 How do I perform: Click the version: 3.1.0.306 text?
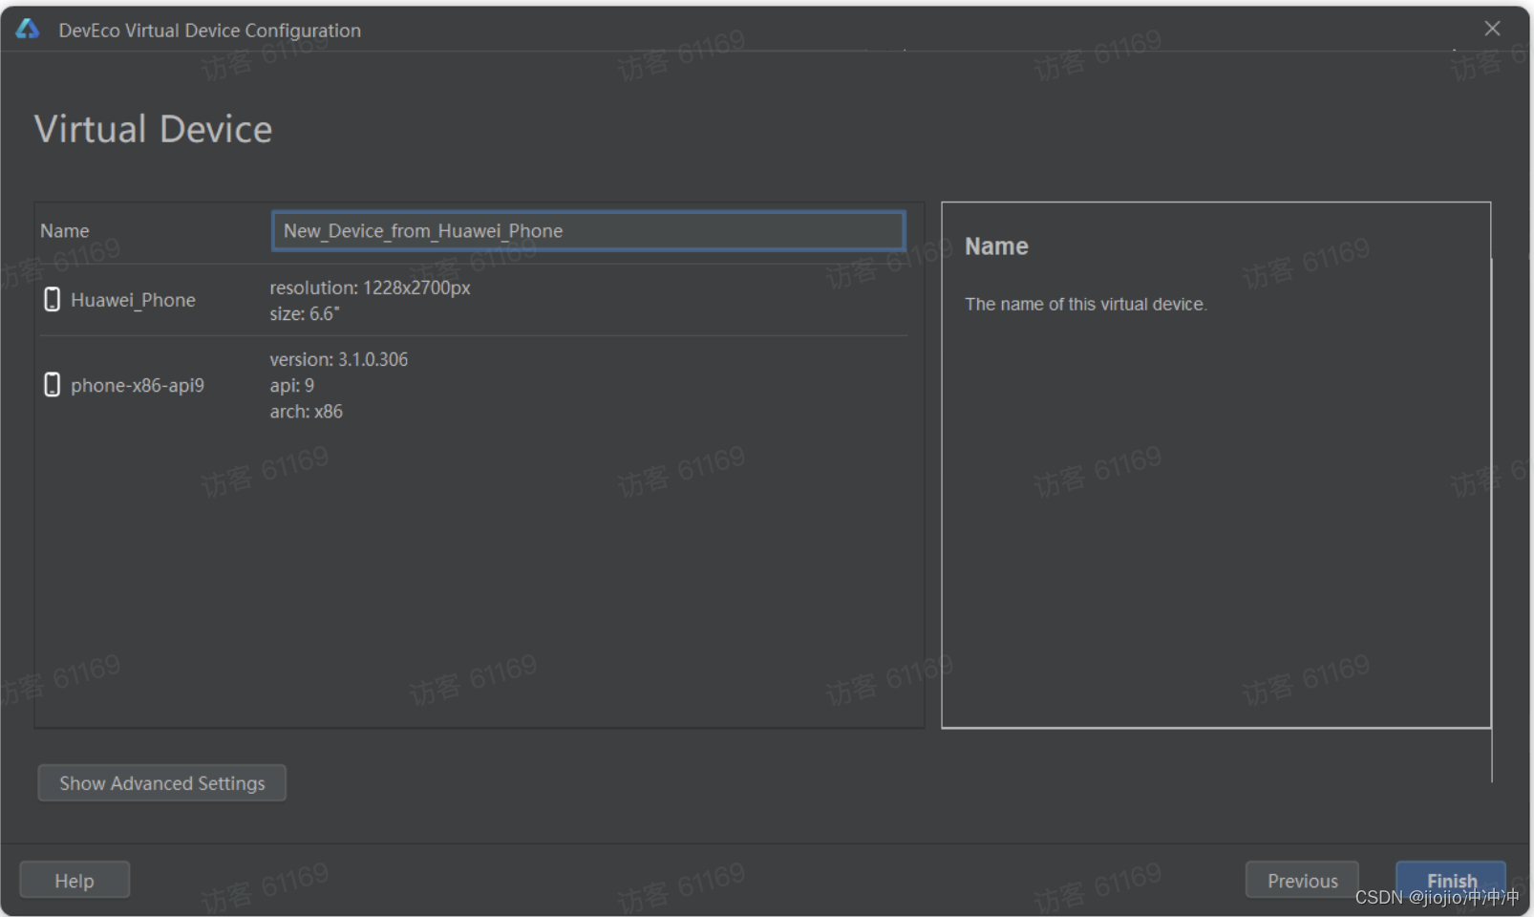click(339, 359)
